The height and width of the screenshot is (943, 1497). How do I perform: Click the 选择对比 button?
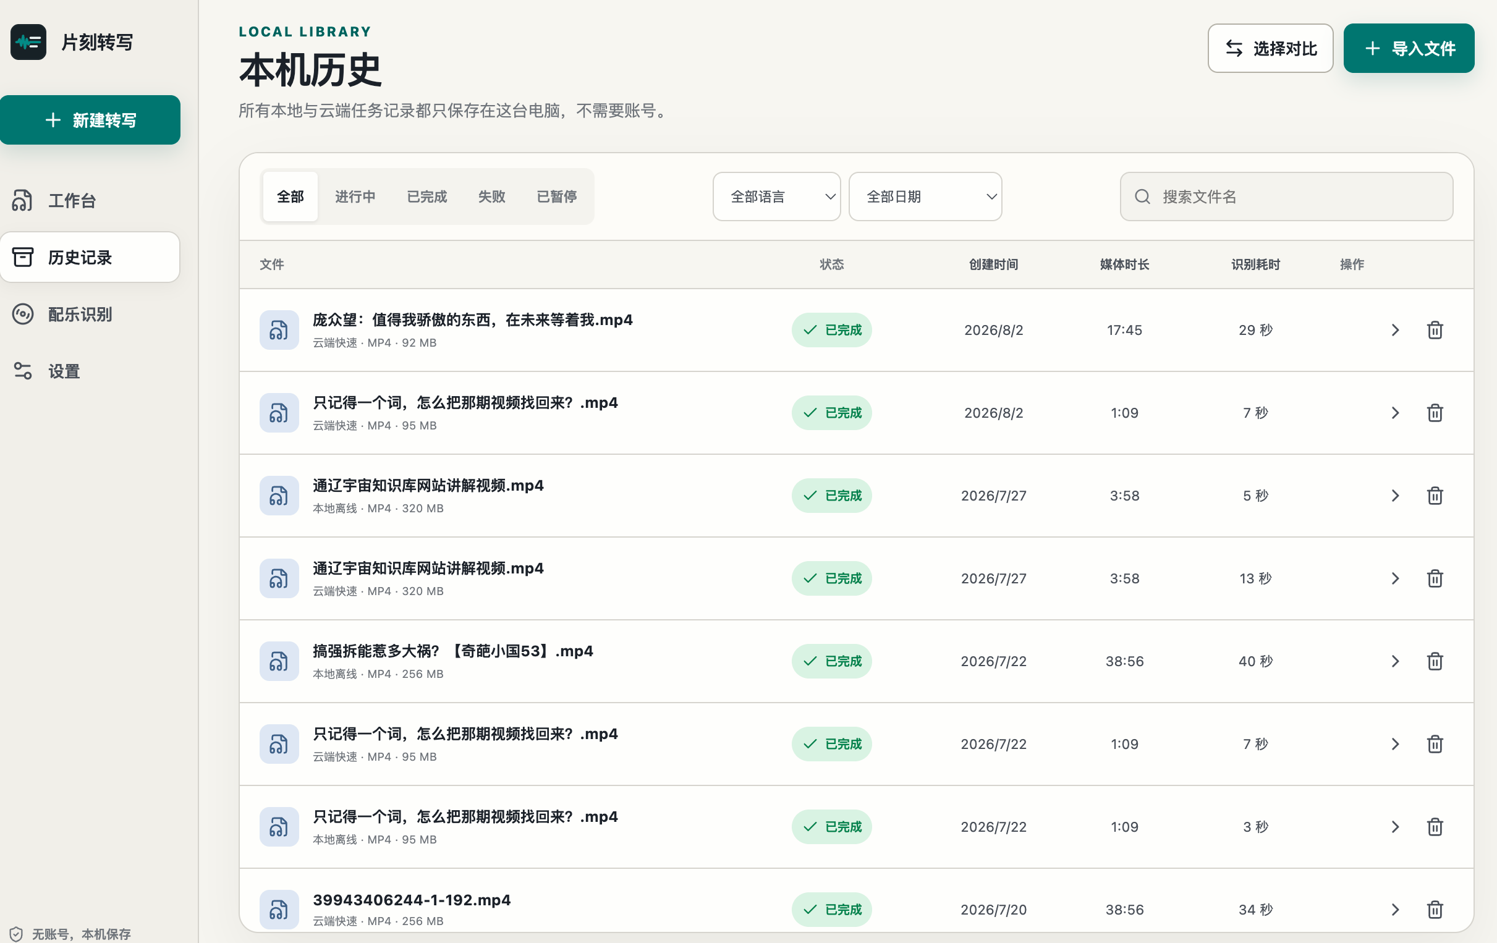[1270, 48]
